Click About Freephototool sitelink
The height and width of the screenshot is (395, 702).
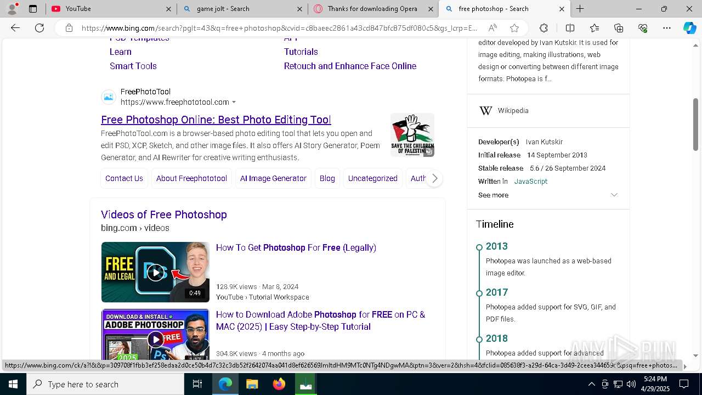tap(191, 178)
